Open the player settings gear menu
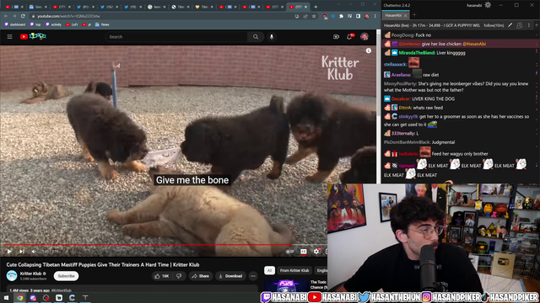 tap(316, 252)
